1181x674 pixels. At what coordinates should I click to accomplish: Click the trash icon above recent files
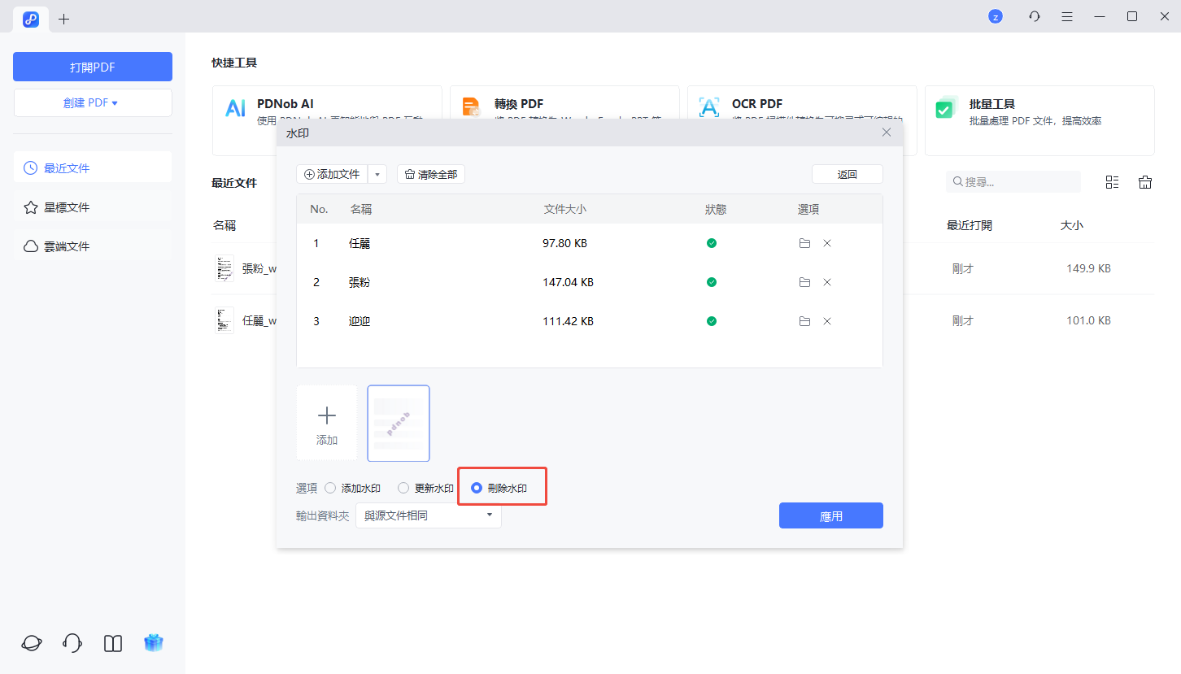(1145, 182)
